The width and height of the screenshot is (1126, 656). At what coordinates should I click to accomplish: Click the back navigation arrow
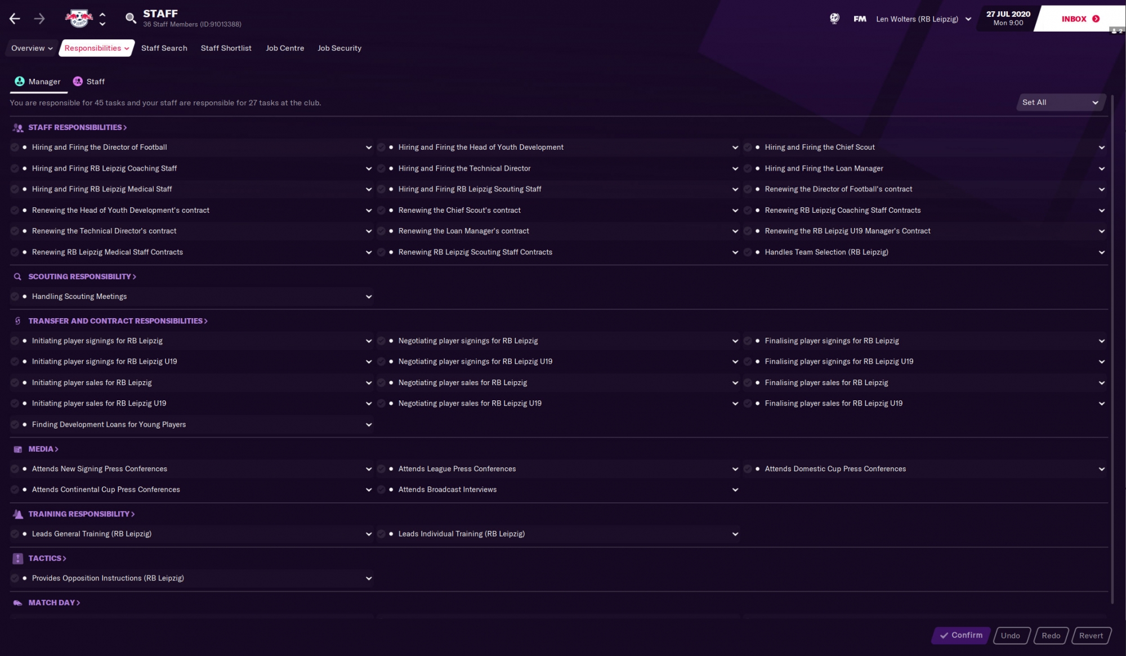(x=15, y=19)
